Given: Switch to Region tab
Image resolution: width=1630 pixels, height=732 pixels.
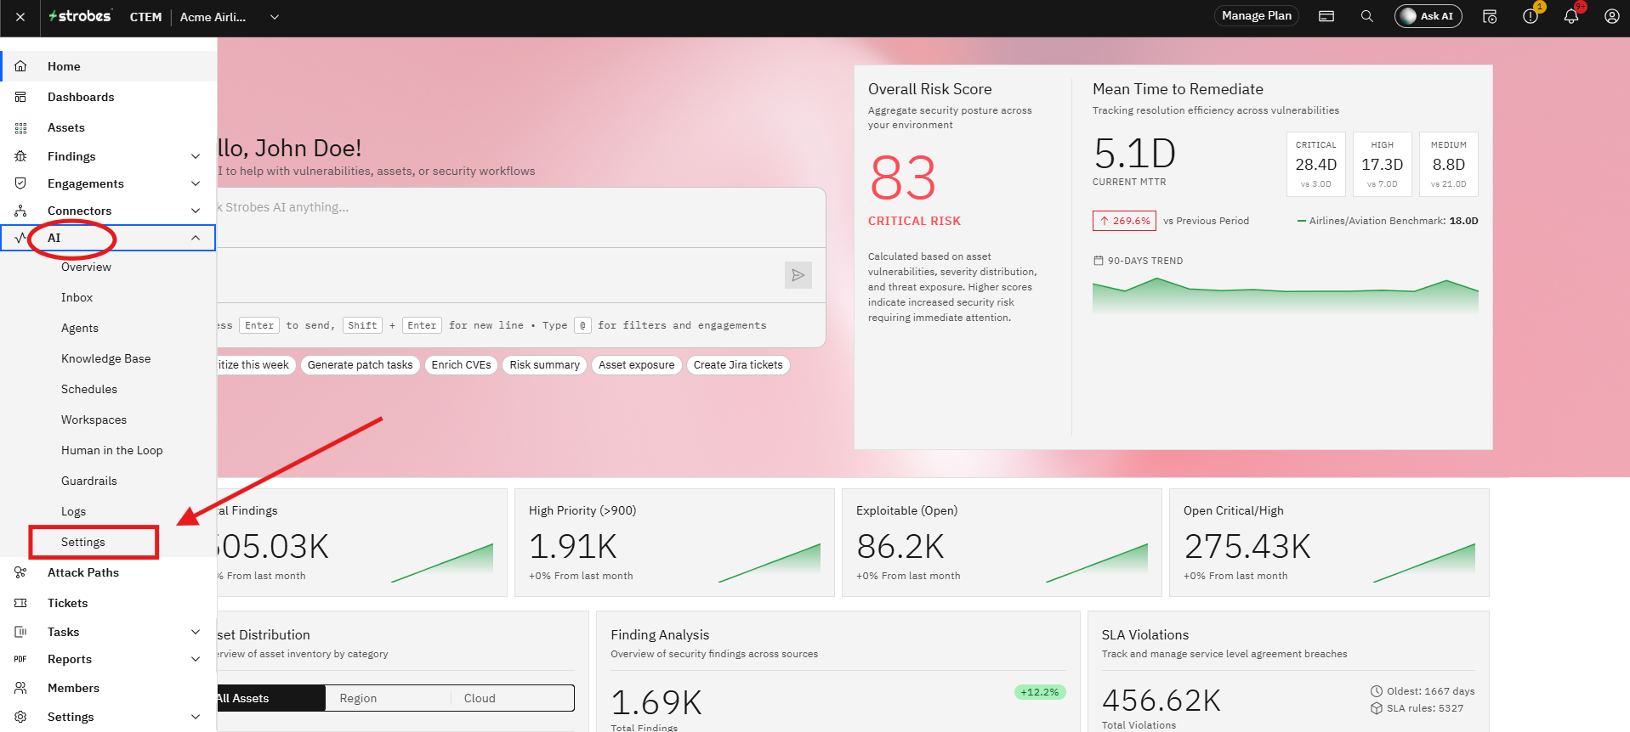Looking at the screenshot, I should point(388,698).
